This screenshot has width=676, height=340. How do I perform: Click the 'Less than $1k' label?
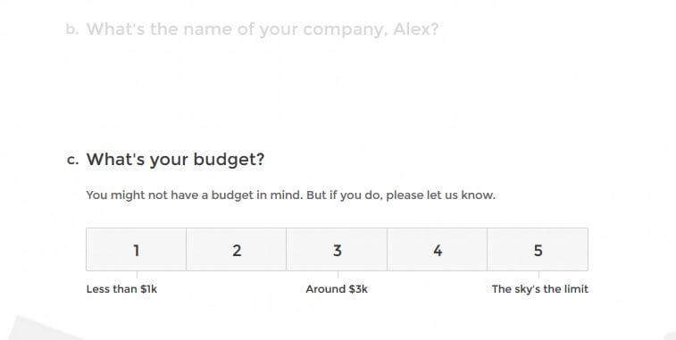[121, 289]
